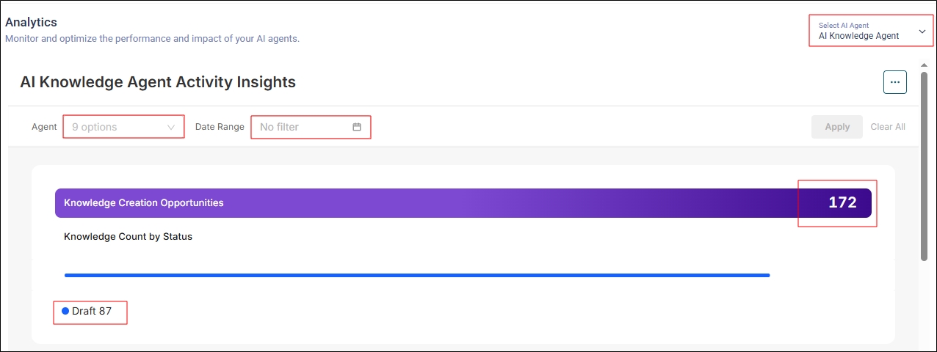Viewport: 937px width, 352px height.
Task: Click the 'AI Knowledge Agent Activity Insights' title
Action: point(158,82)
